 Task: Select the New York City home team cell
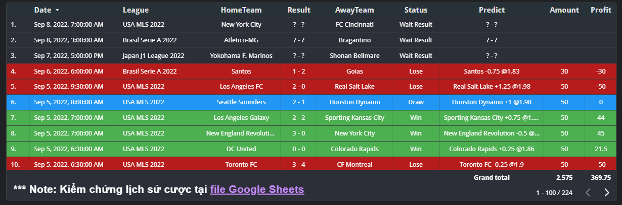pyautogui.click(x=241, y=24)
